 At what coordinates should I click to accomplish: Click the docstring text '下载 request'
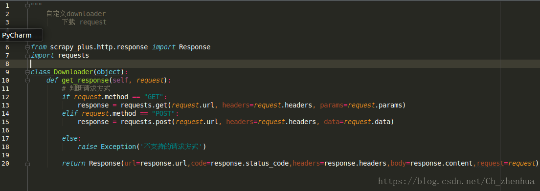84,22
